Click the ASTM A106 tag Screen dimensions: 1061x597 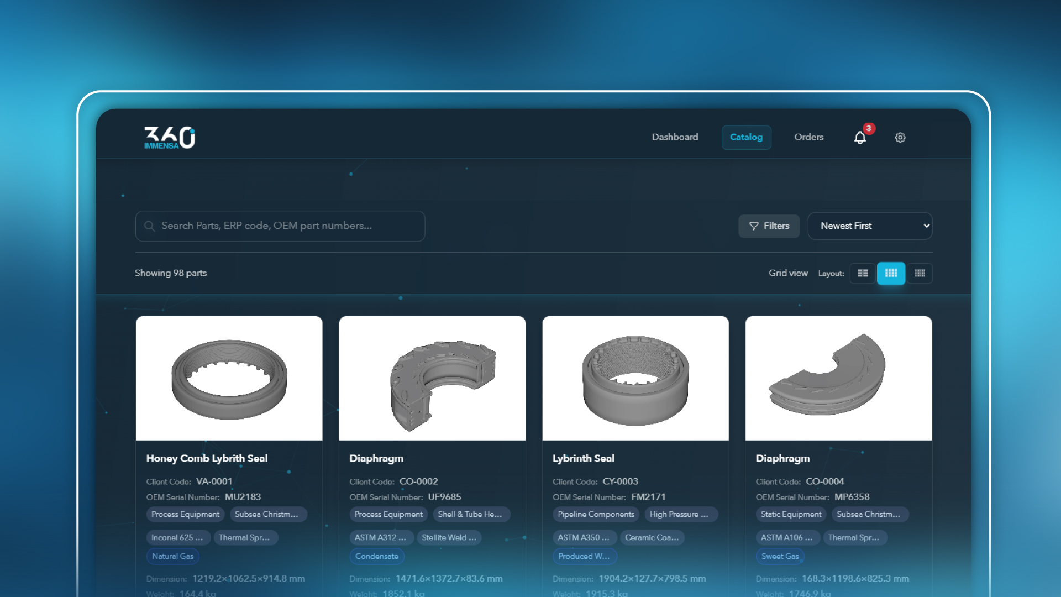(787, 537)
